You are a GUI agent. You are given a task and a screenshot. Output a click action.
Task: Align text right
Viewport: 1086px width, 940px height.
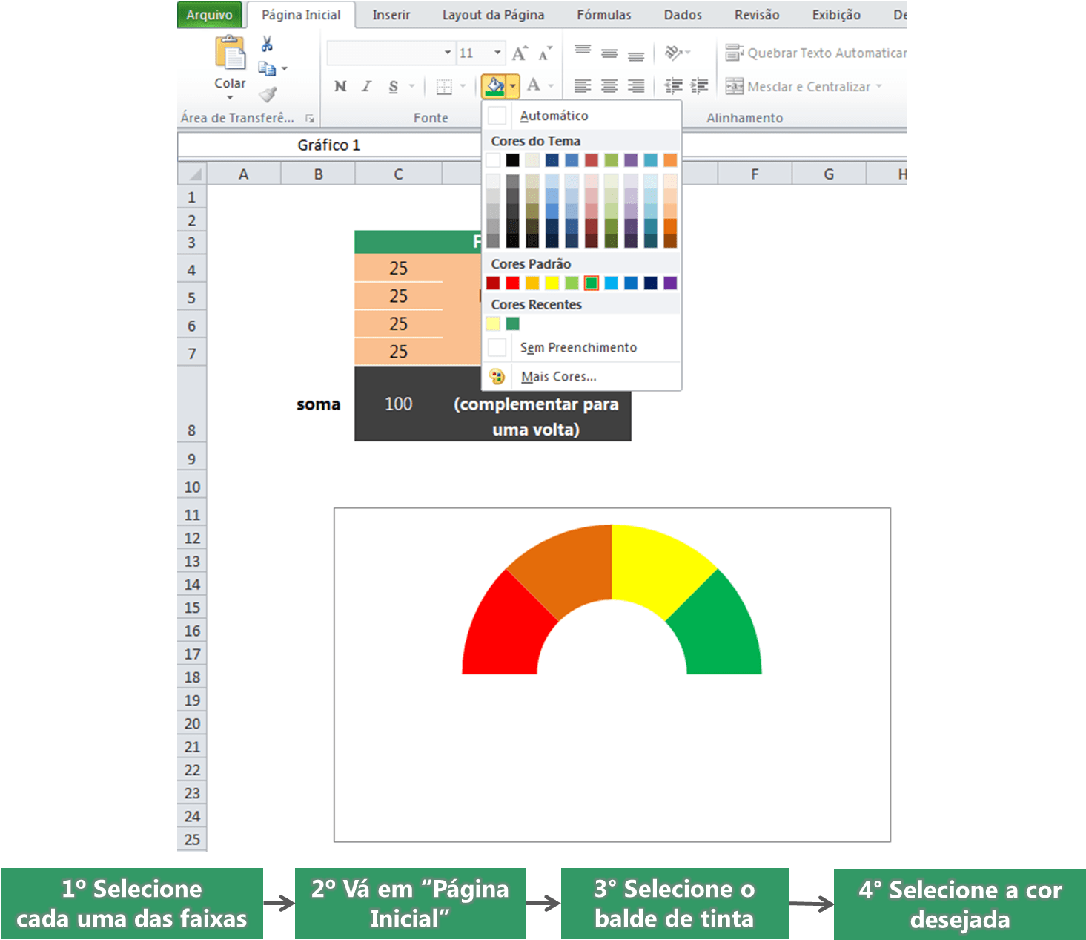click(636, 86)
